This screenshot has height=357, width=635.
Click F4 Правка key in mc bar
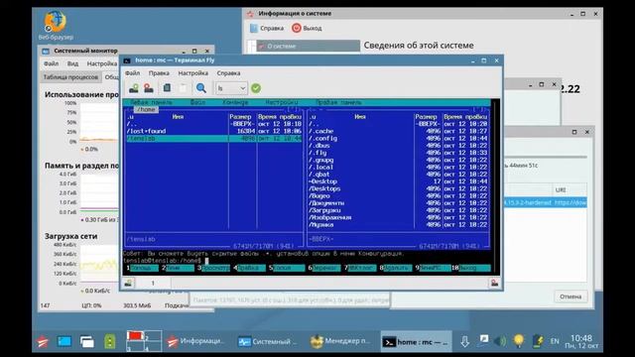coord(249,268)
